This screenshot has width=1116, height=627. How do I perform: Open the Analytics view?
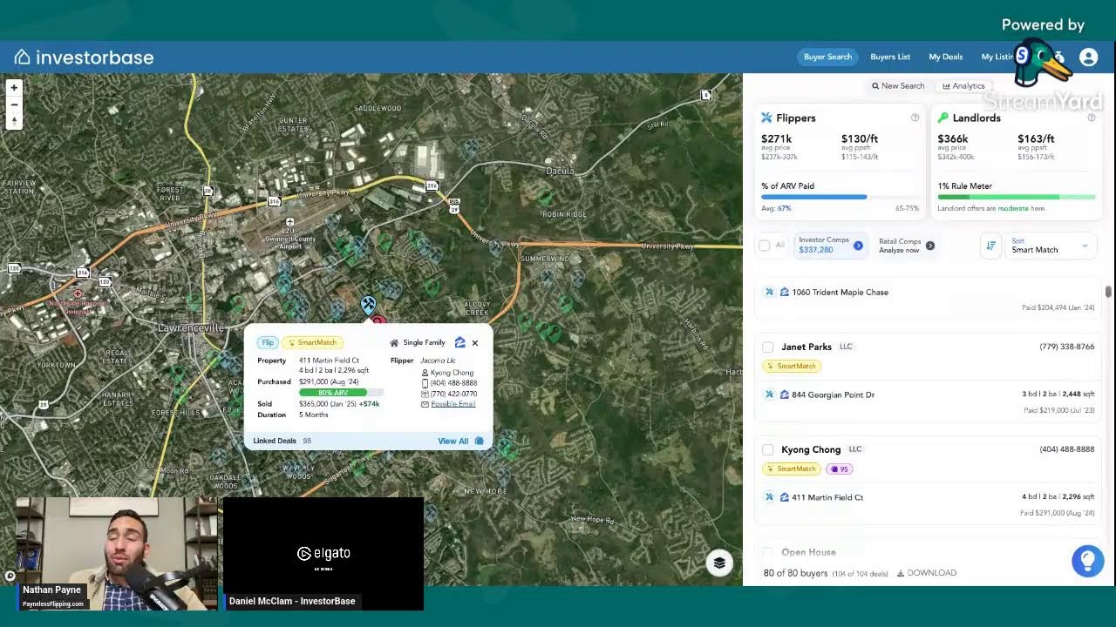[963, 86]
